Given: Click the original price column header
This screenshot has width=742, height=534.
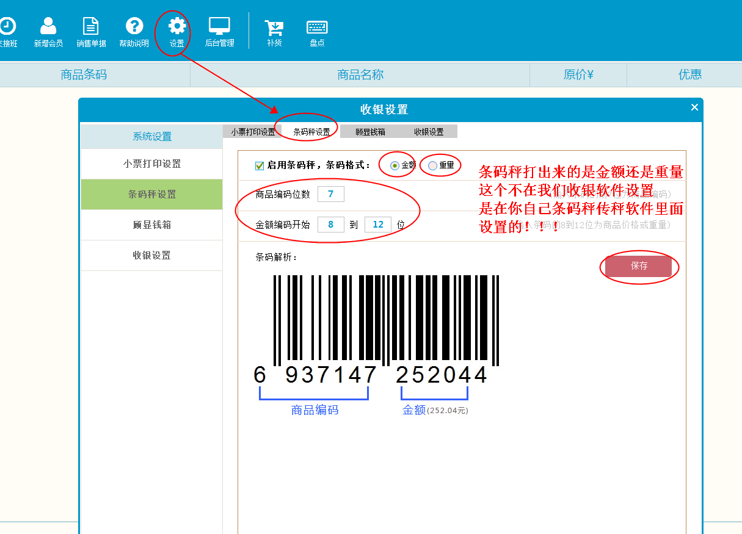Looking at the screenshot, I should 578,74.
